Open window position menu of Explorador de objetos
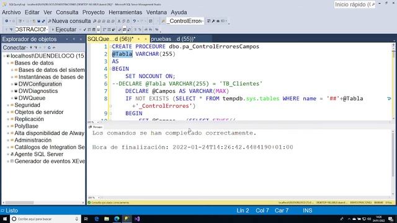 tap(67, 39)
